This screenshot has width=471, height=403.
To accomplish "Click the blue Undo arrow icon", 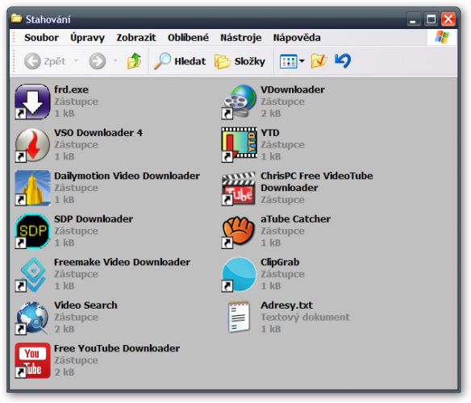I will 343,60.
